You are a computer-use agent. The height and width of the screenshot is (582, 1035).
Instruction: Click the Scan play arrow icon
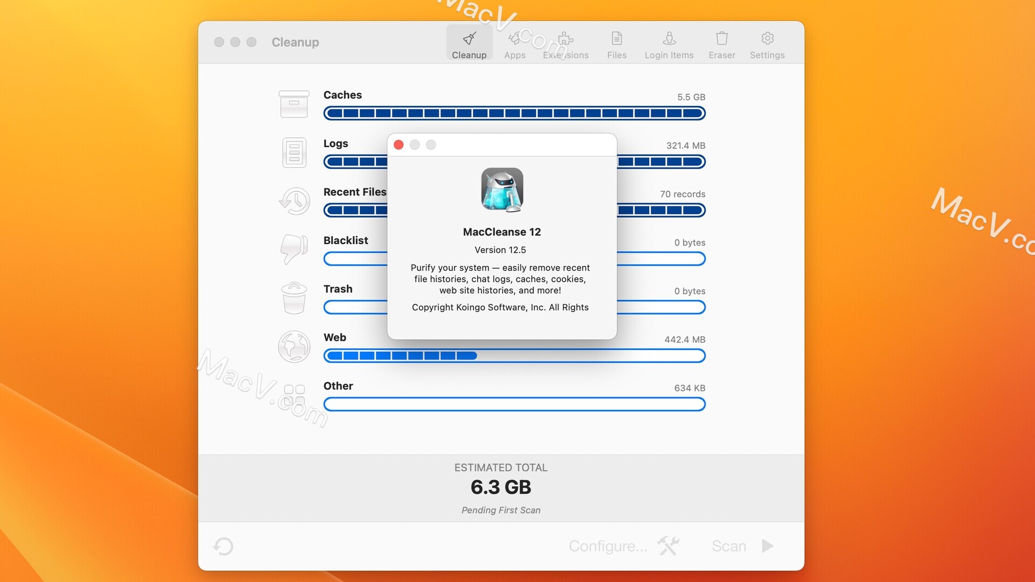(x=768, y=546)
